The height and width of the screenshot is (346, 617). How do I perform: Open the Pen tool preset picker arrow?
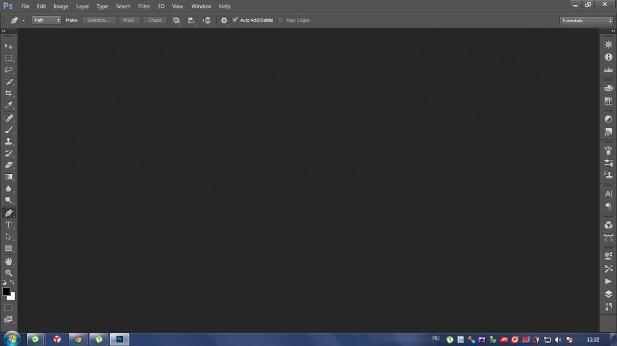click(23, 20)
